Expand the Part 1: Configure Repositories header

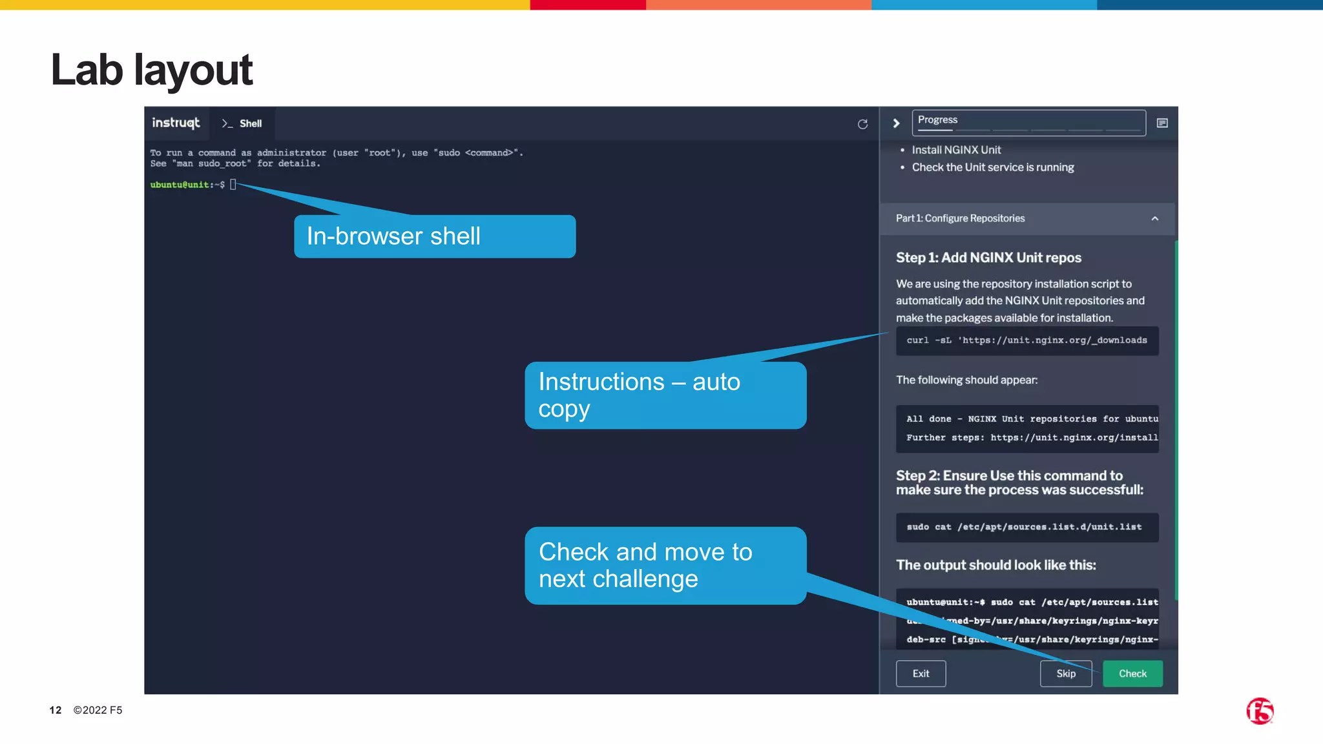tap(960, 219)
